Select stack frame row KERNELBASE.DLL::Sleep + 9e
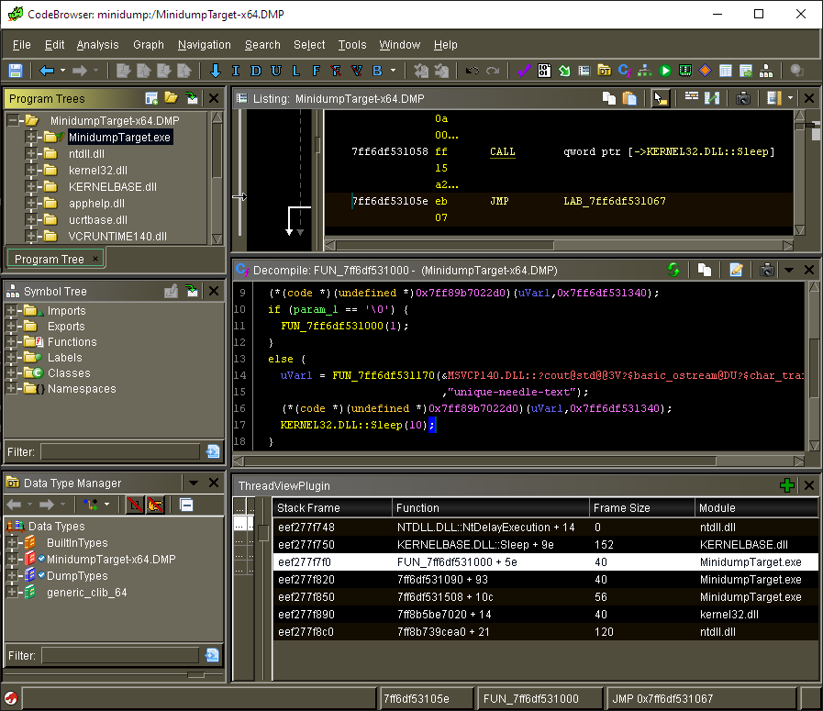This screenshot has height=711, width=823. point(545,545)
